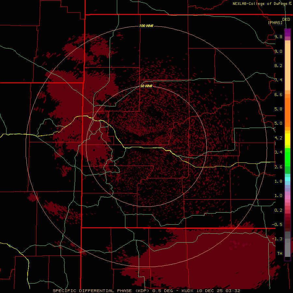Screen dimensions: 293x293
Task: Click the 1.8 legend value
Action: (x=278, y=181)
